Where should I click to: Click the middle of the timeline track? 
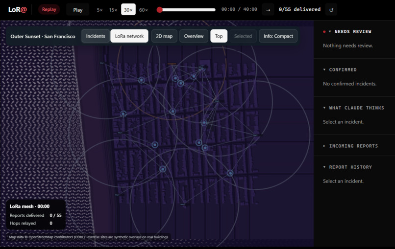(x=186, y=10)
